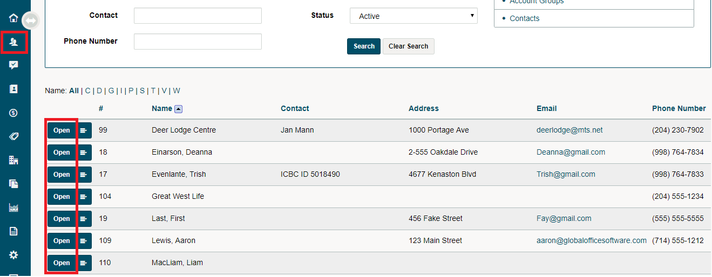Click the settings gear sidebar icon
The height and width of the screenshot is (277, 712).
coord(14,255)
